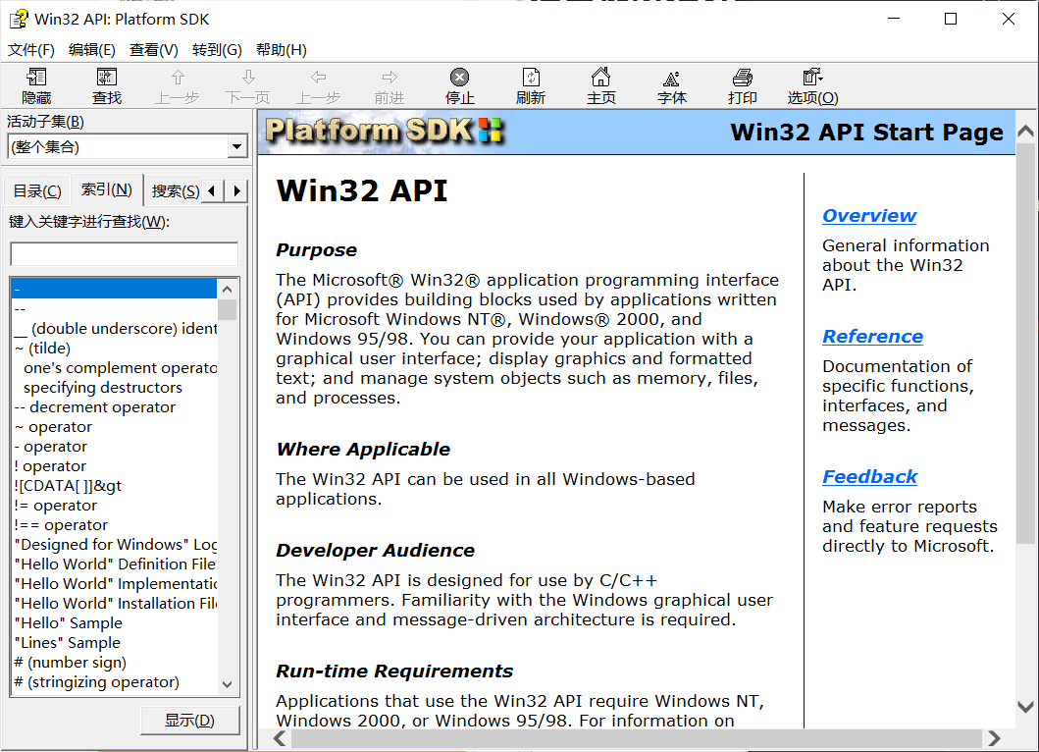Click the Platform SDK logo banner
1039x752 pixels.
(385, 131)
